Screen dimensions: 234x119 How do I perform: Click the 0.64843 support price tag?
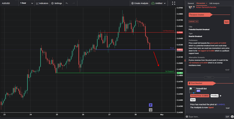click(180, 73)
